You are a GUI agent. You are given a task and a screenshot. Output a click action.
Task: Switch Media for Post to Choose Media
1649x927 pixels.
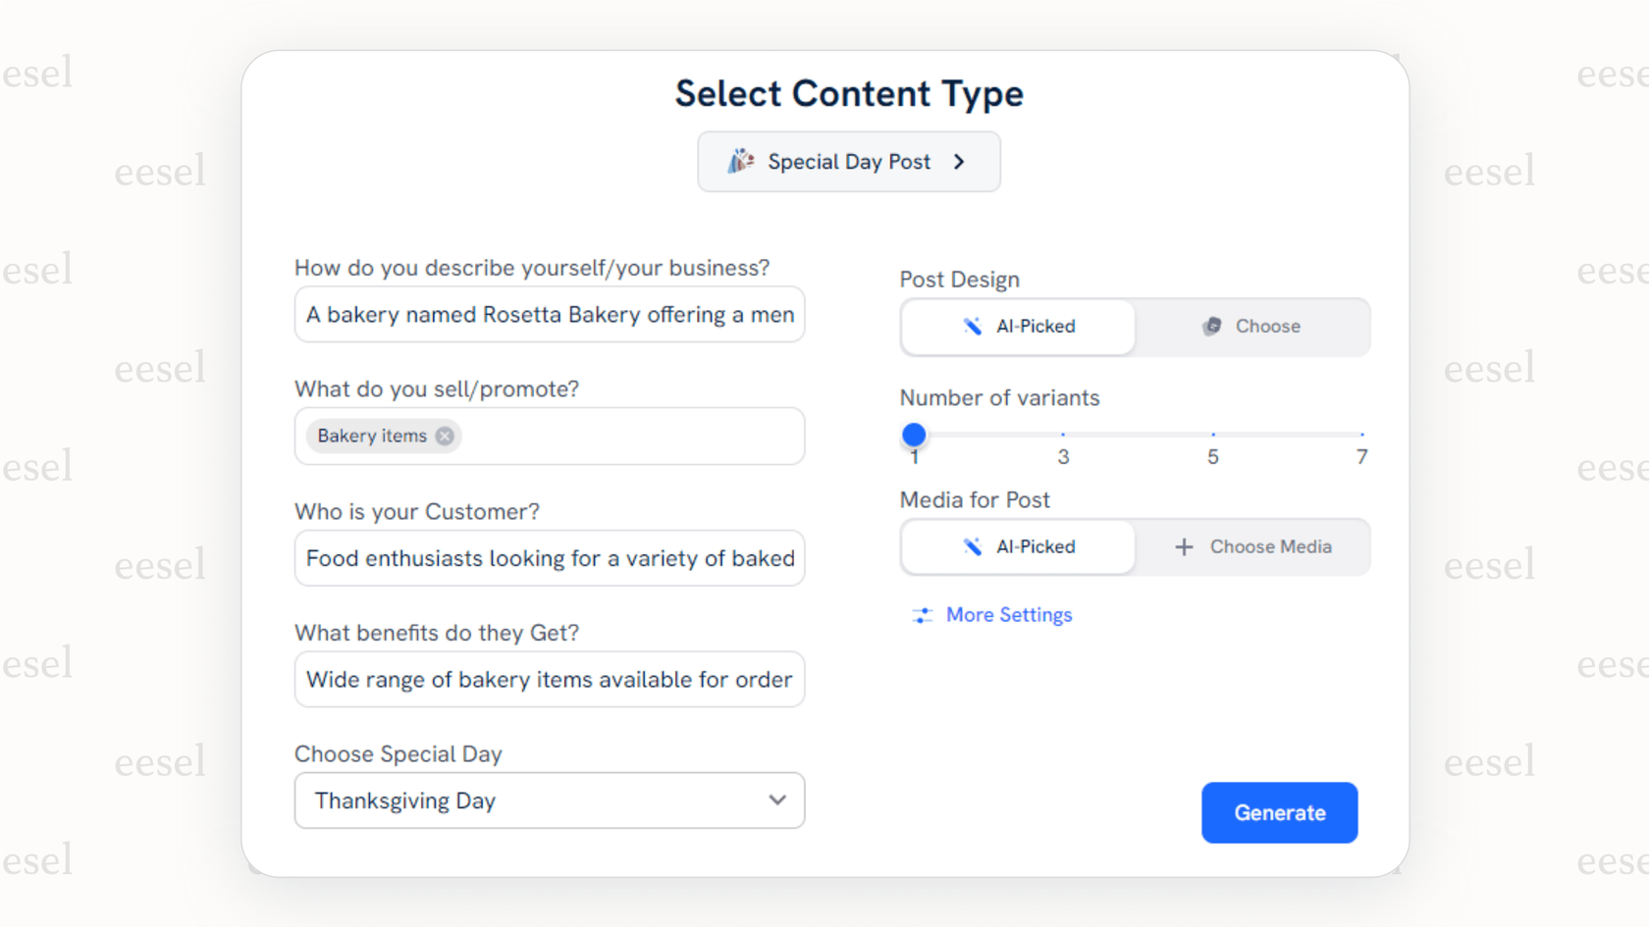coord(1253,546)
